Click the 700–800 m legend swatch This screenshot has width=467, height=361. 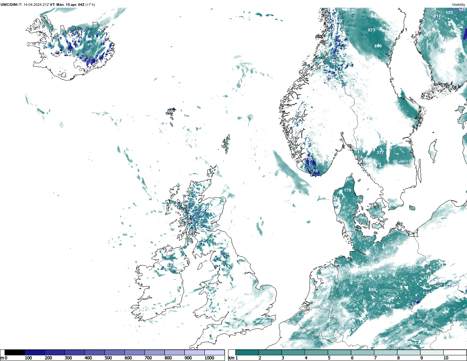[154, 352]
